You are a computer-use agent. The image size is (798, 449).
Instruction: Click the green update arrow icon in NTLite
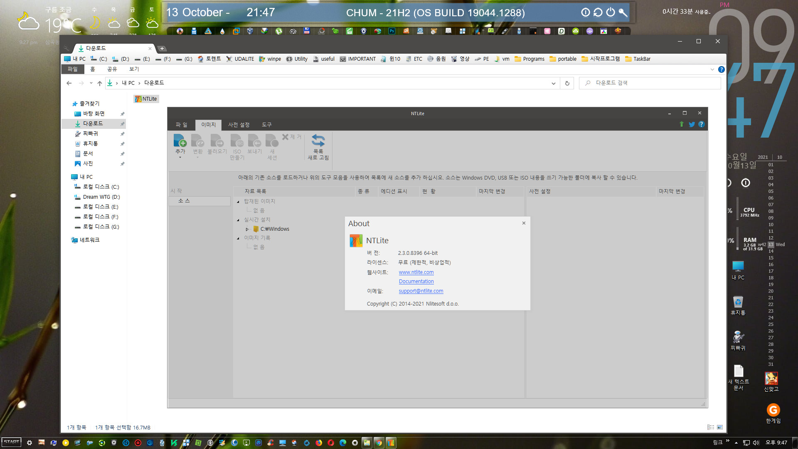(x=681, y=124)
